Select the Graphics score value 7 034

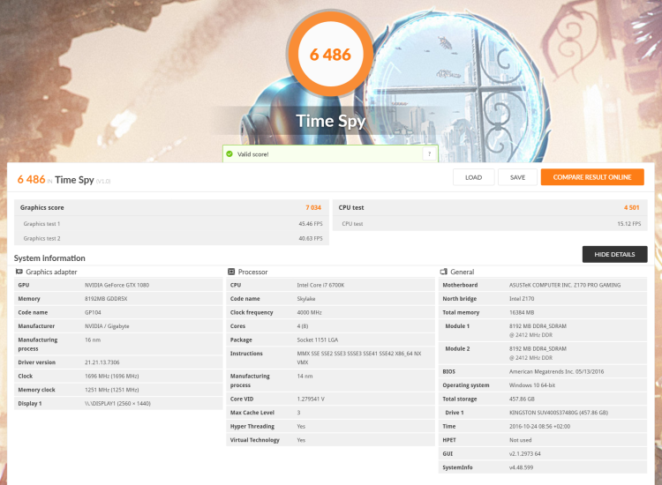click(313, 207)
